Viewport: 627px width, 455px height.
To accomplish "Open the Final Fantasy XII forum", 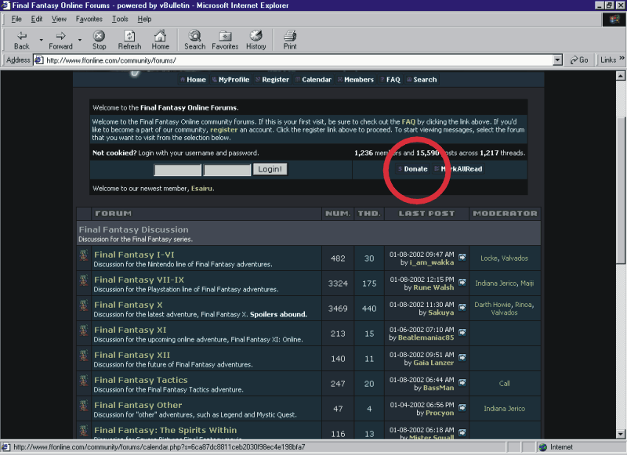I will coord(132,355).
